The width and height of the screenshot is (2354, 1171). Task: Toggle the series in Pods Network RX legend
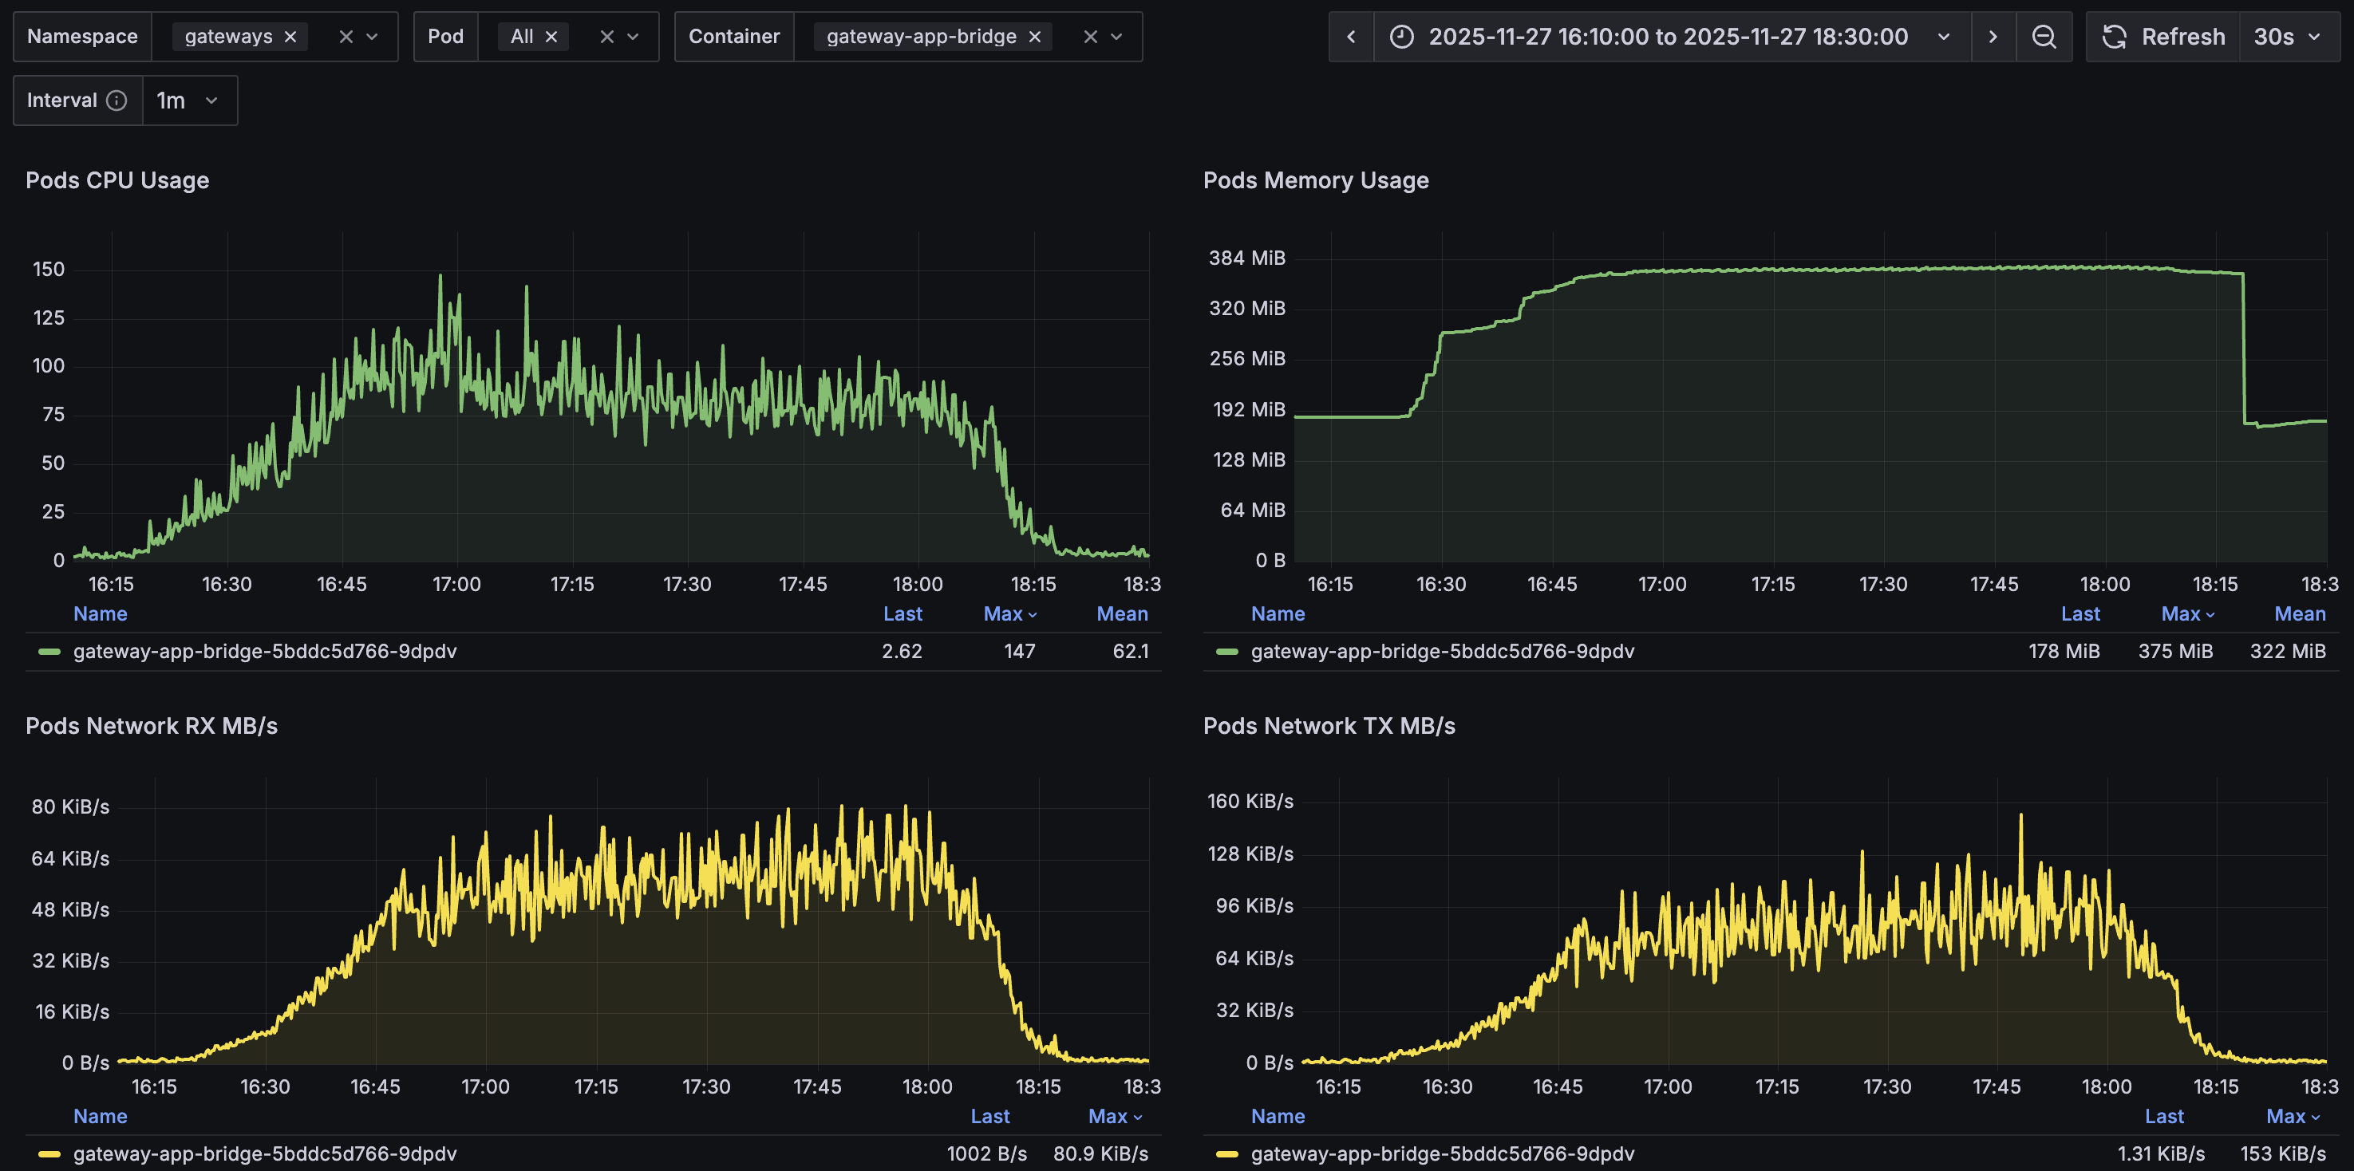pyautogui.click(x=266, y=1153)
